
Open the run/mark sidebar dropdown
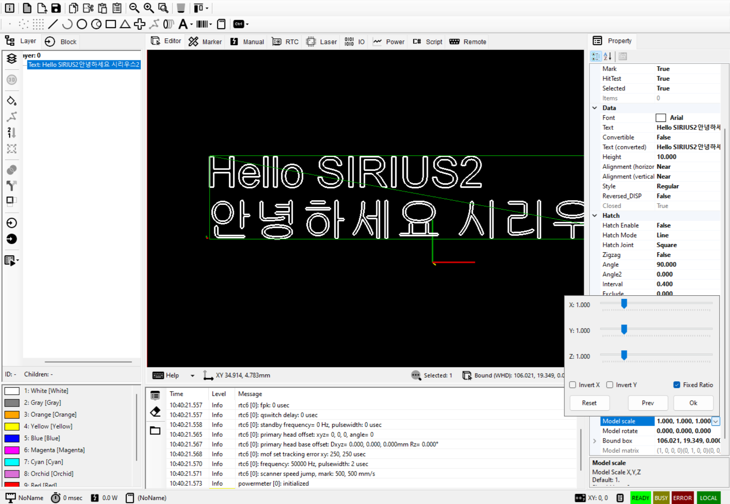tap(18, 260)
